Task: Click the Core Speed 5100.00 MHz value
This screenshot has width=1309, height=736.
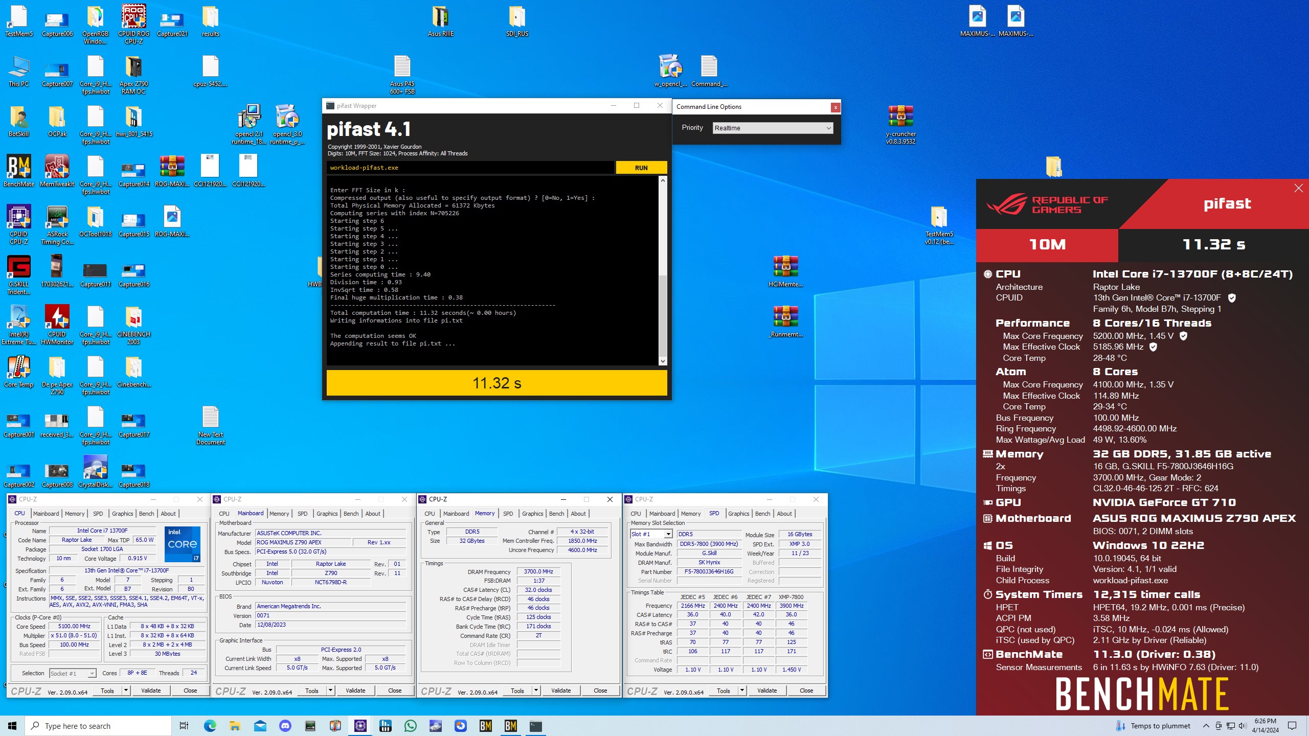Action: (74, 626)
